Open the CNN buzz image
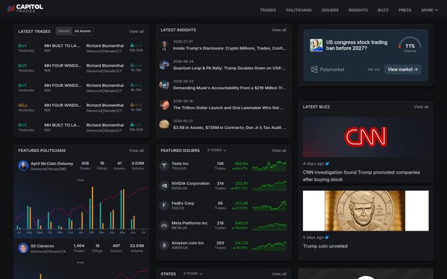 point(366,137)
